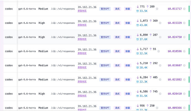
Task: Click gpt-5.6-terra model in $0.028410 row
Action: pos(27,94)
